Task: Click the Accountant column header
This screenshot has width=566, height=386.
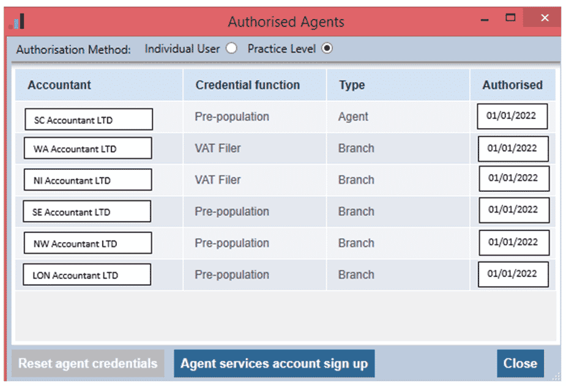Action: [59, 85]
